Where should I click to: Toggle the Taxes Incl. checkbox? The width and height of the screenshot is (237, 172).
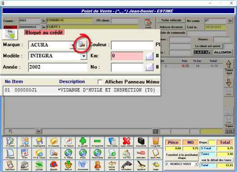(229, 76)
